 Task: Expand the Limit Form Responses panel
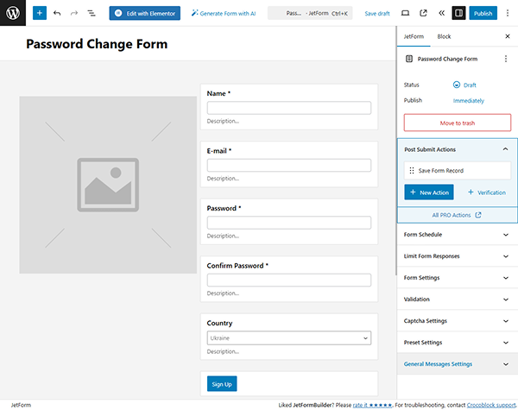point(458,256)
